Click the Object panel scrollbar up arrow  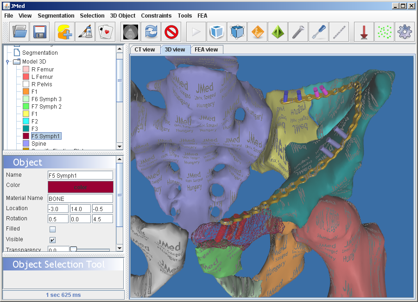(120, 159)
